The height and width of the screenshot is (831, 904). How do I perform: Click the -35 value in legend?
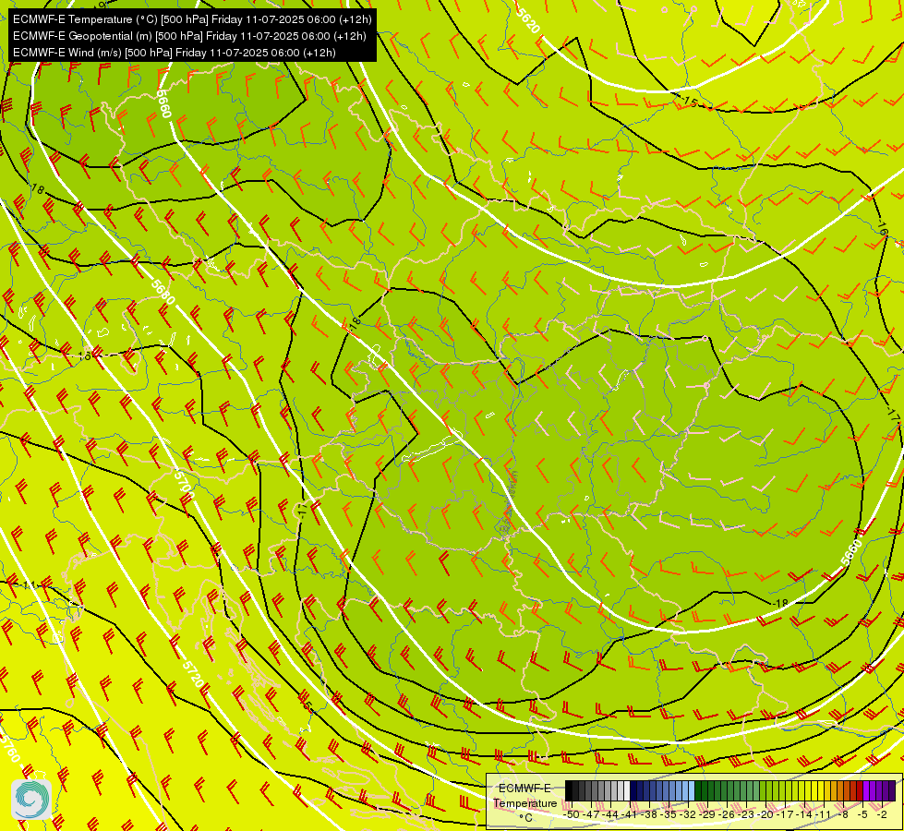point(669,814)
